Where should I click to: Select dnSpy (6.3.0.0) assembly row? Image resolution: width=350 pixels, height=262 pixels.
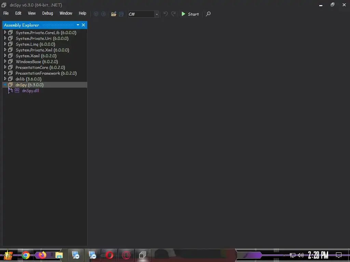tap(45, 85)
